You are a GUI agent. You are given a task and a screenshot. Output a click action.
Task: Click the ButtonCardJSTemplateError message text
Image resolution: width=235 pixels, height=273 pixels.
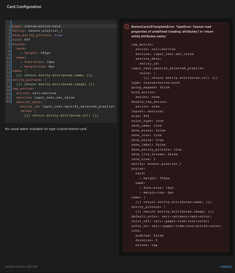[172, 31]
